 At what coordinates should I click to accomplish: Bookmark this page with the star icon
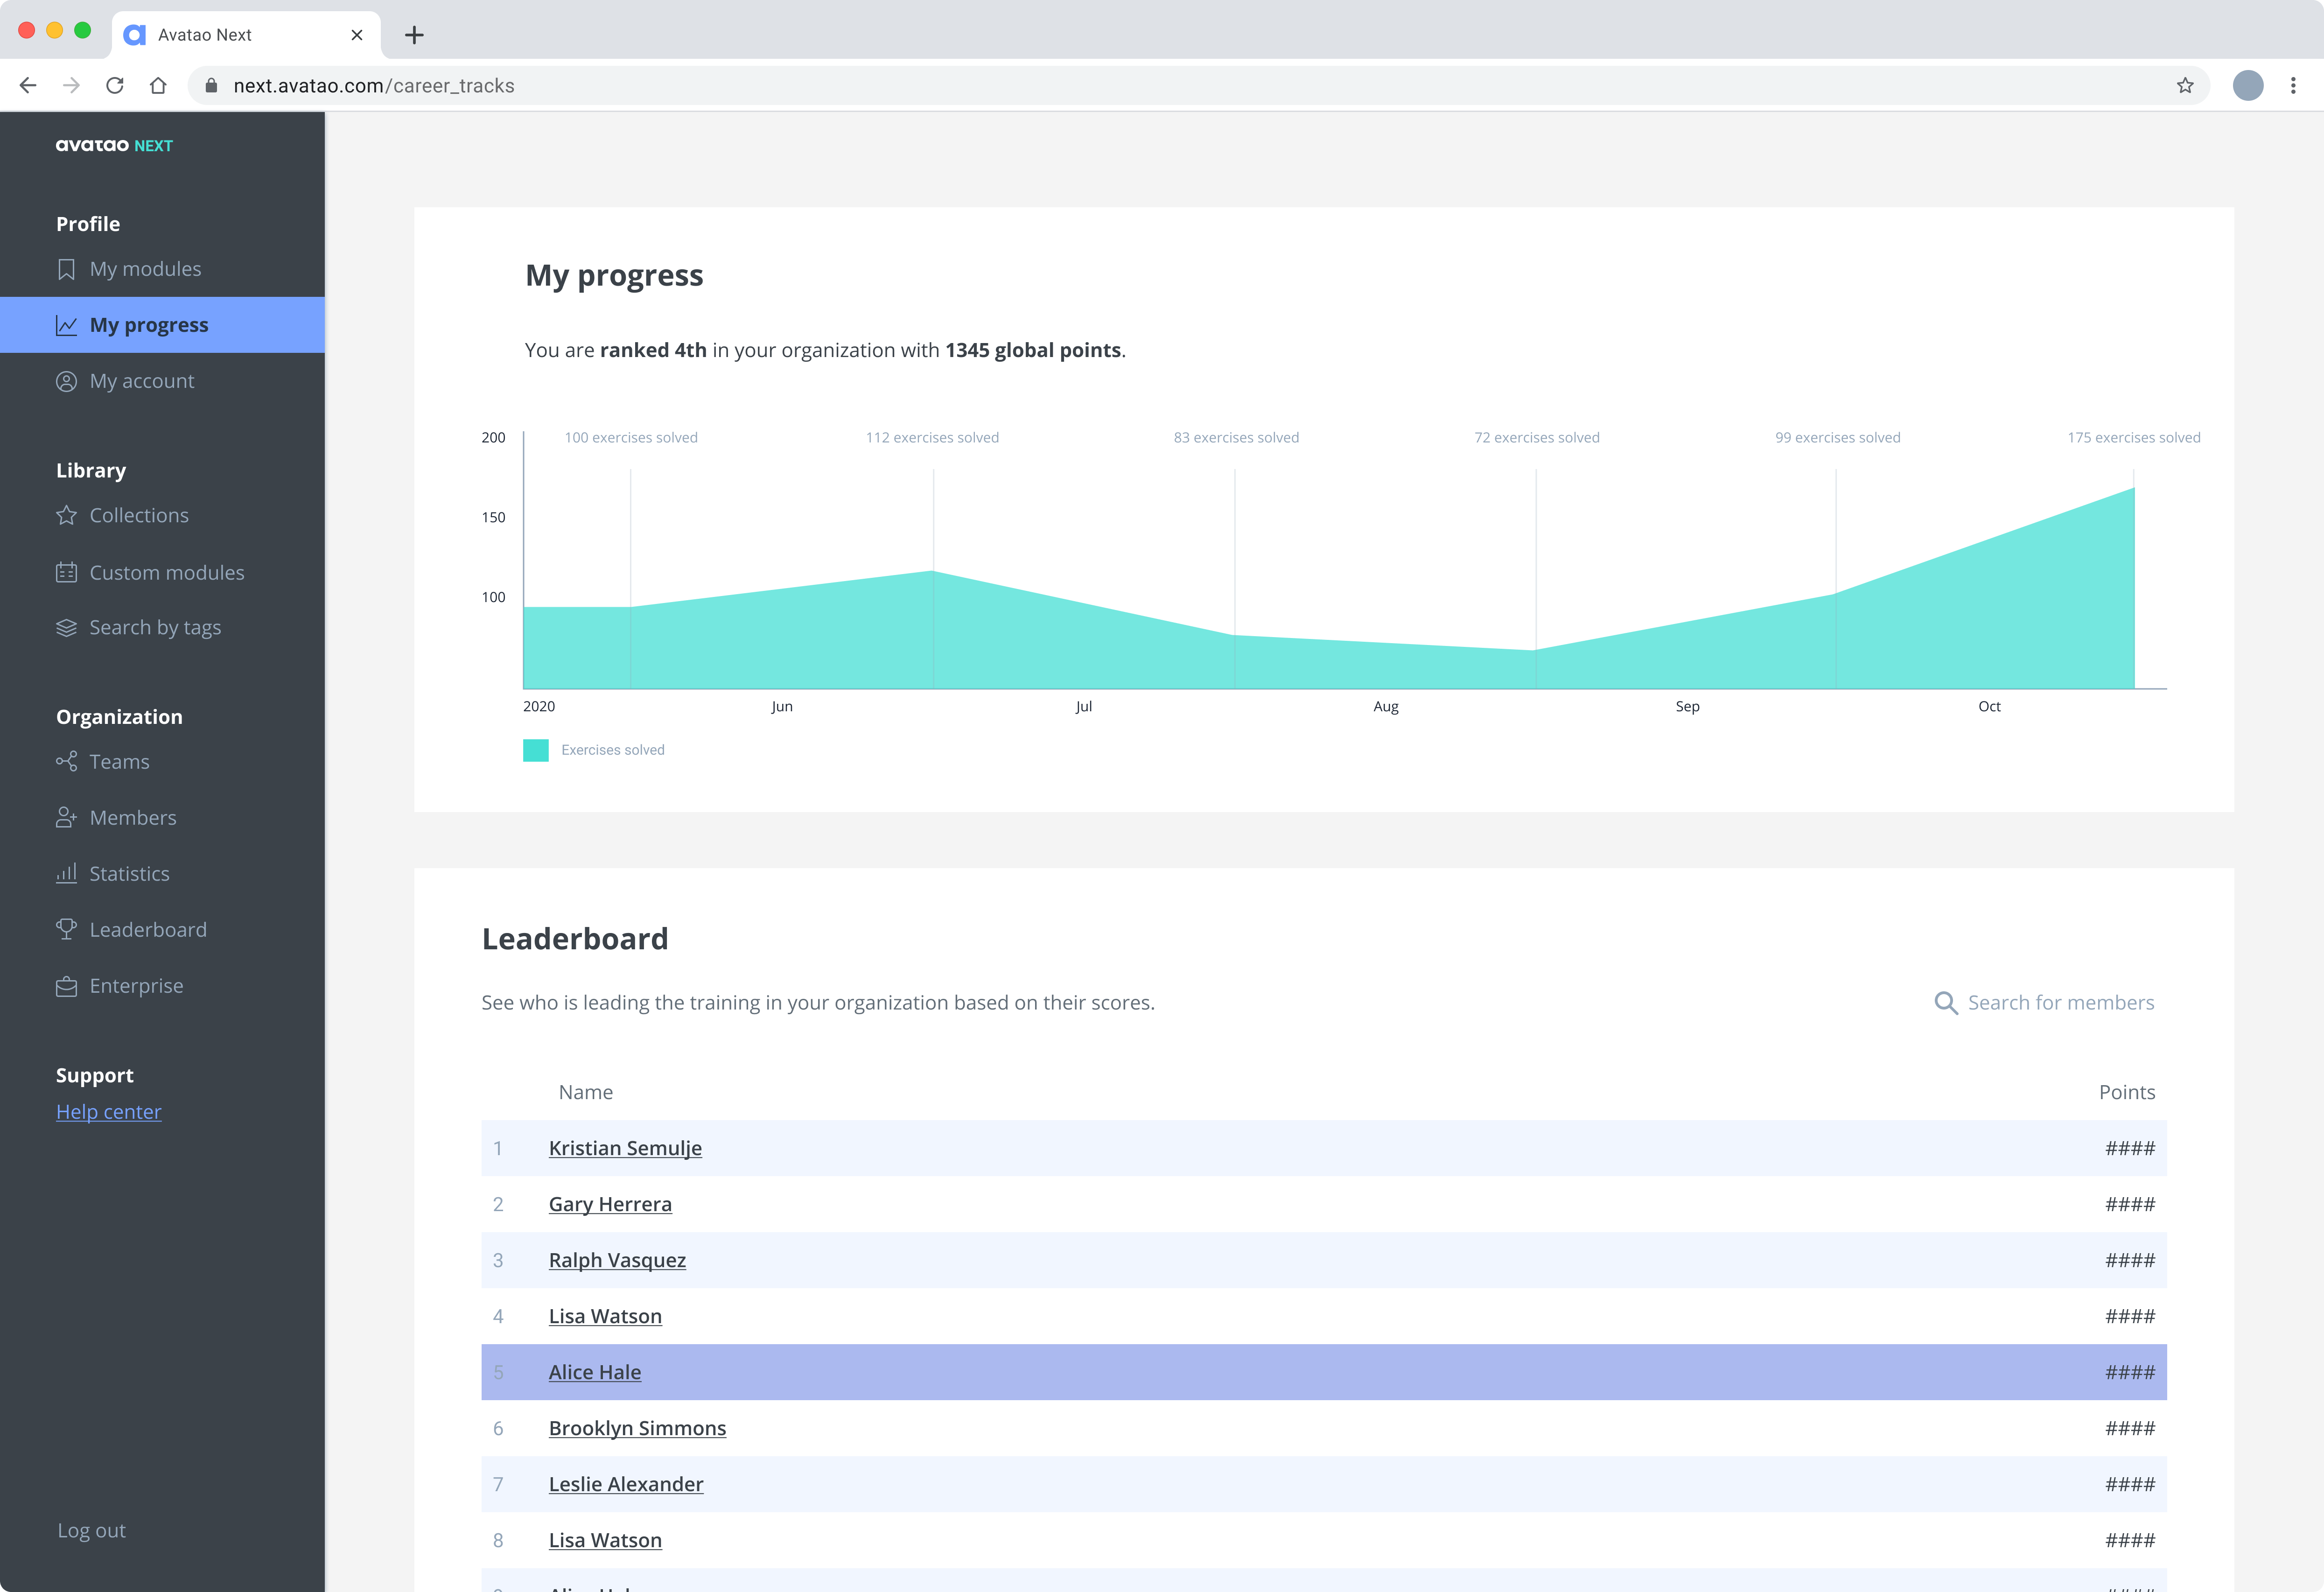(2185, 86)
